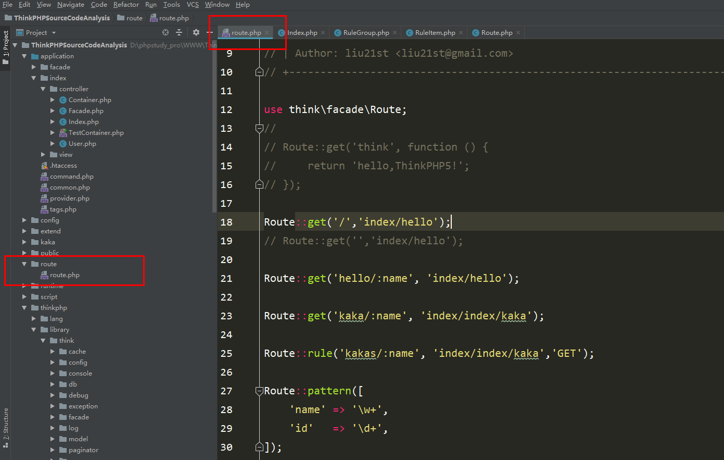This screenshot has height=460, width=724.
Task: Click the scroll from source locate icon
Action: (166, 32)
